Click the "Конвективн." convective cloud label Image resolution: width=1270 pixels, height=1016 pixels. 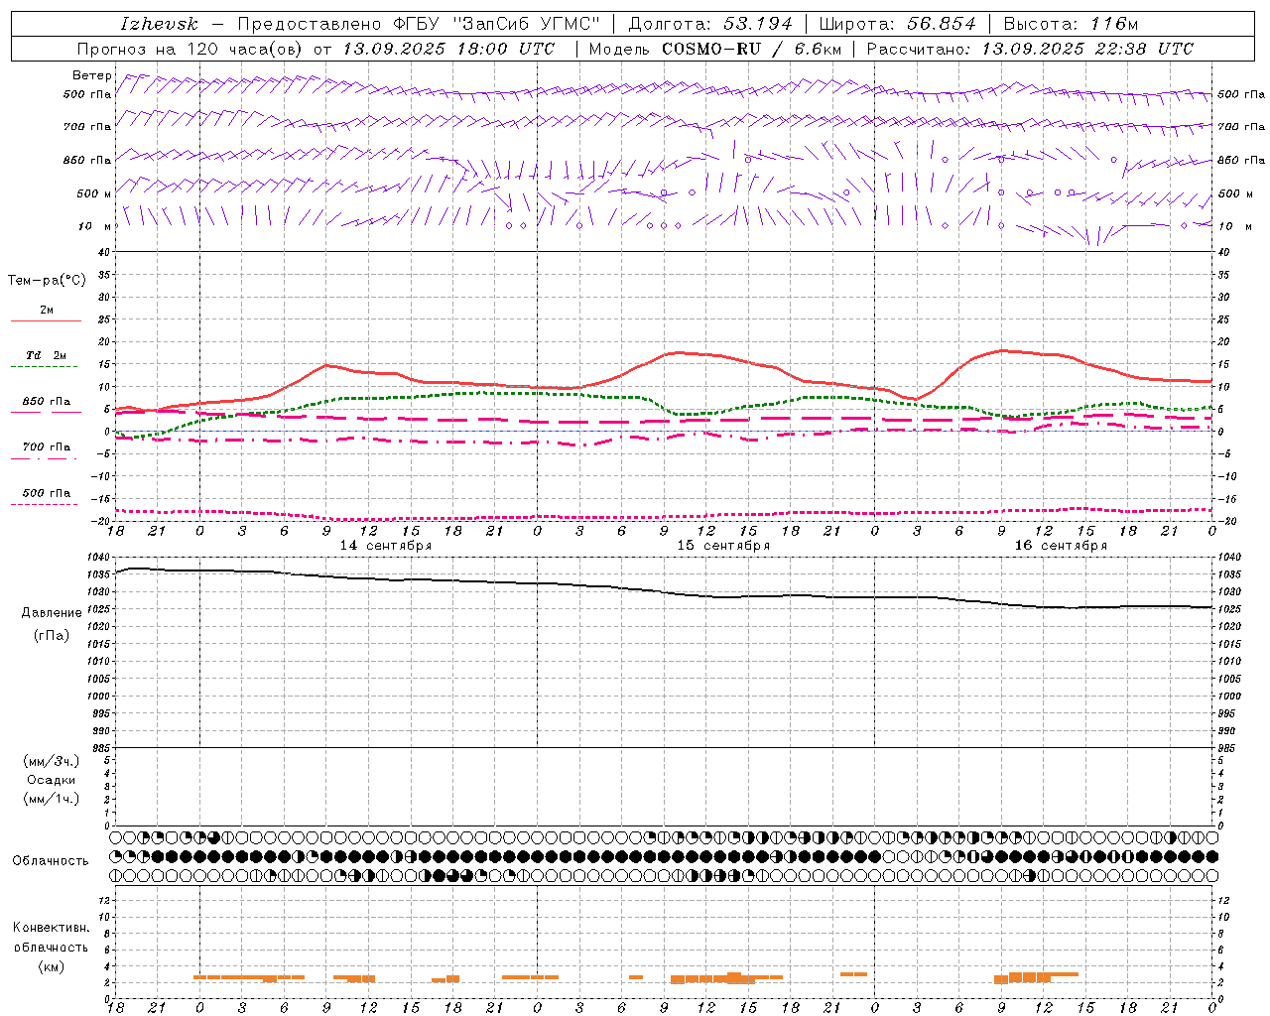click(x=51, y=928)
